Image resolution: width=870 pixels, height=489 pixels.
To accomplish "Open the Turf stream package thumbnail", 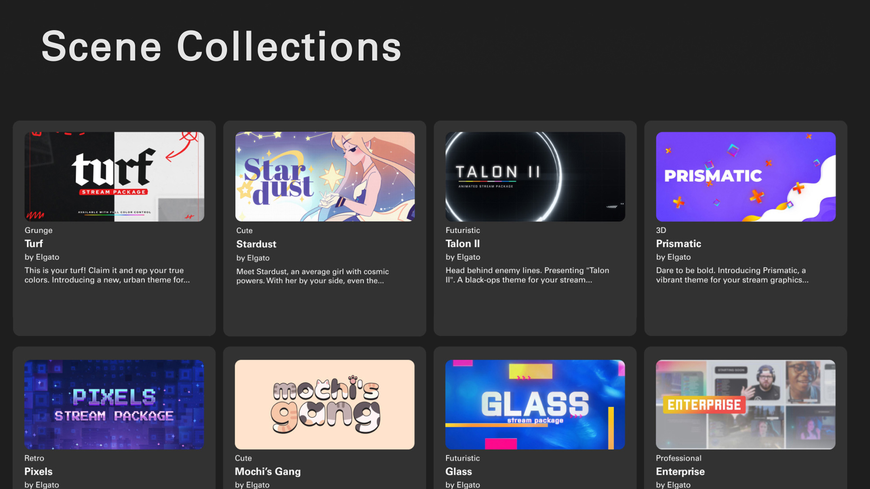I will pyautogui.click(x=114, y=176).
